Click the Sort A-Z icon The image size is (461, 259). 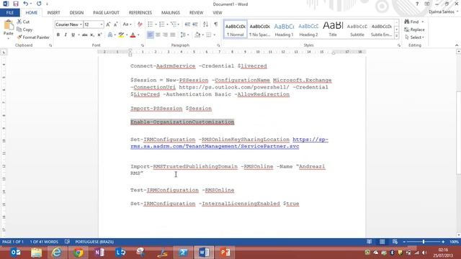[205, 24]
